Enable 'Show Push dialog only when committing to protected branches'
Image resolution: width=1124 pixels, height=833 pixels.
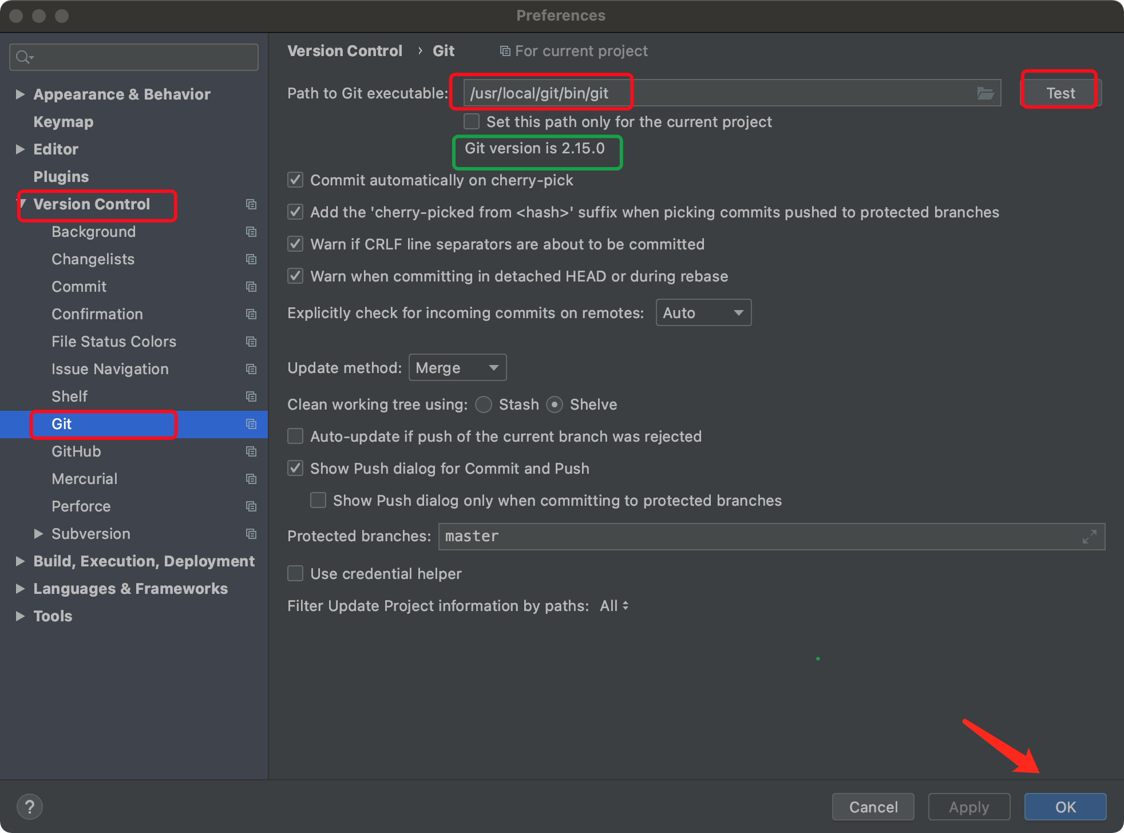point(318,501)
